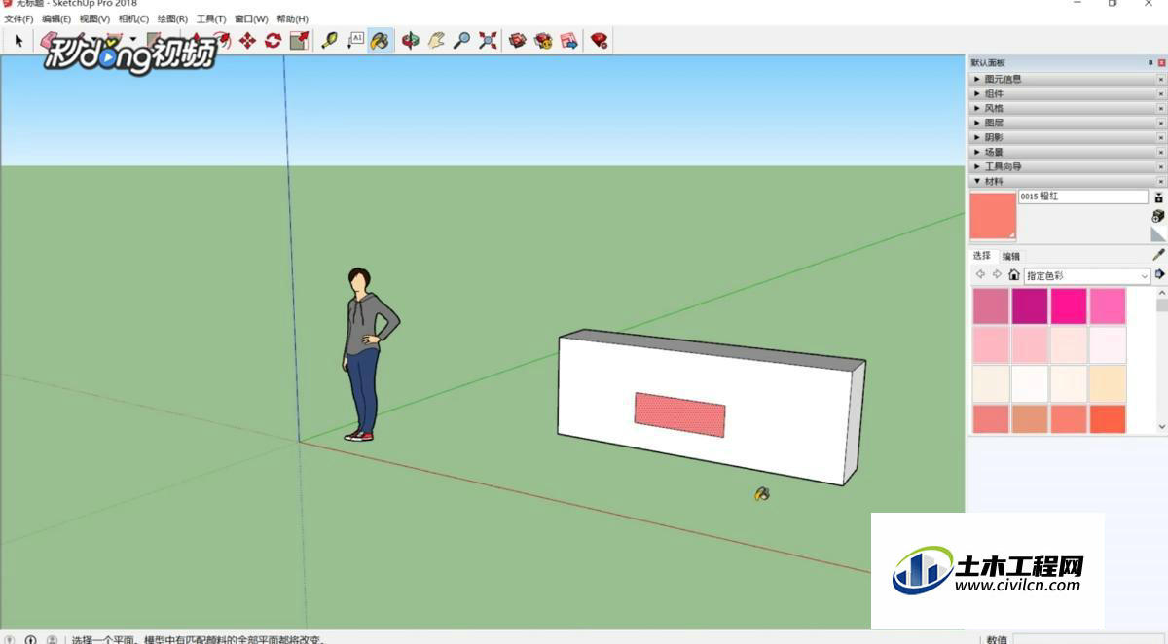
Task: Click the 数值 measurements input box
Action: [x=1088, y=639]
